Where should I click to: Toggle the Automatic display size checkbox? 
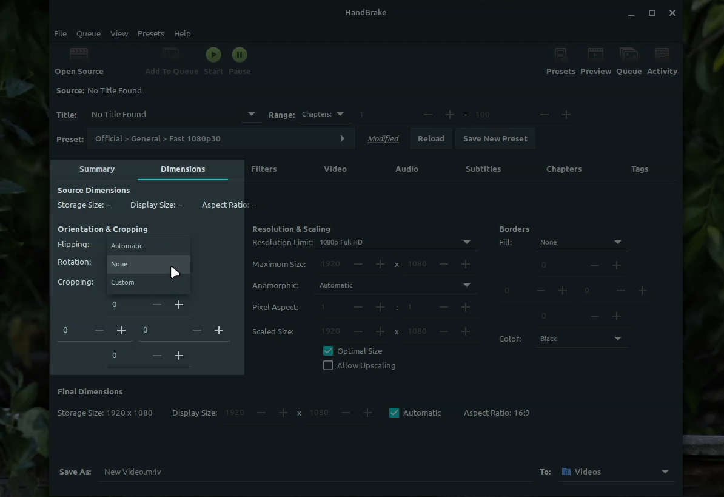[x=394, y=413]
